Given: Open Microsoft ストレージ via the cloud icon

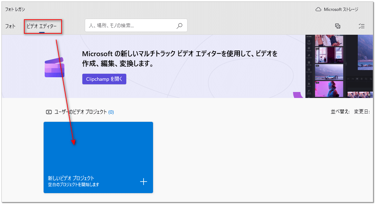Looking at the screenshot, I should click(x=319, y=9).
